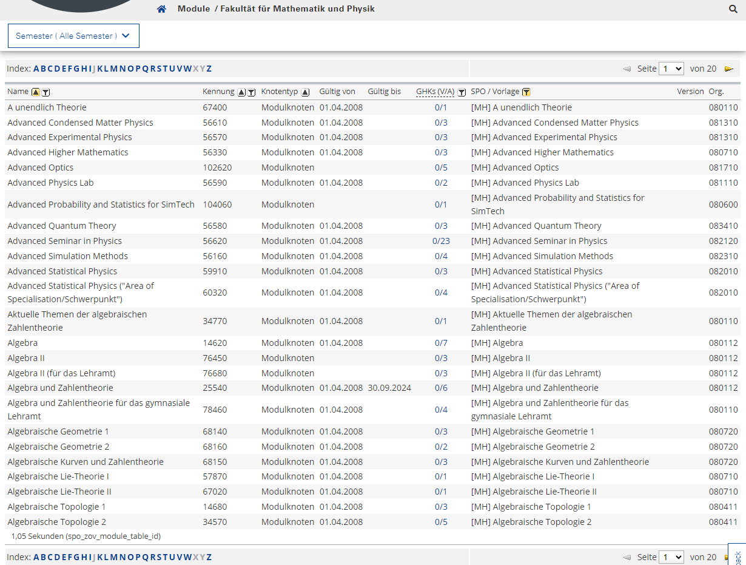This screenshot has height=565, width=746.
Task: Click the top previous-page arrow
Action: pos(627,69)
